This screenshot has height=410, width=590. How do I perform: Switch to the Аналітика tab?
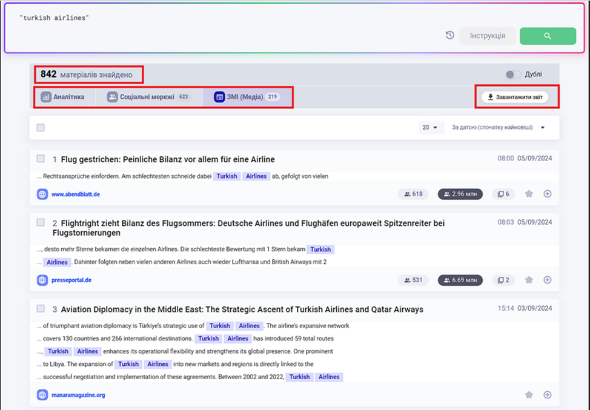tap(62, 97)
